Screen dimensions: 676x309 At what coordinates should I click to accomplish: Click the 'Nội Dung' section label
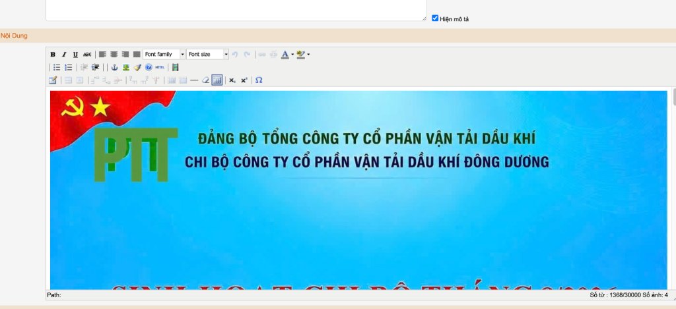point(14,36)
